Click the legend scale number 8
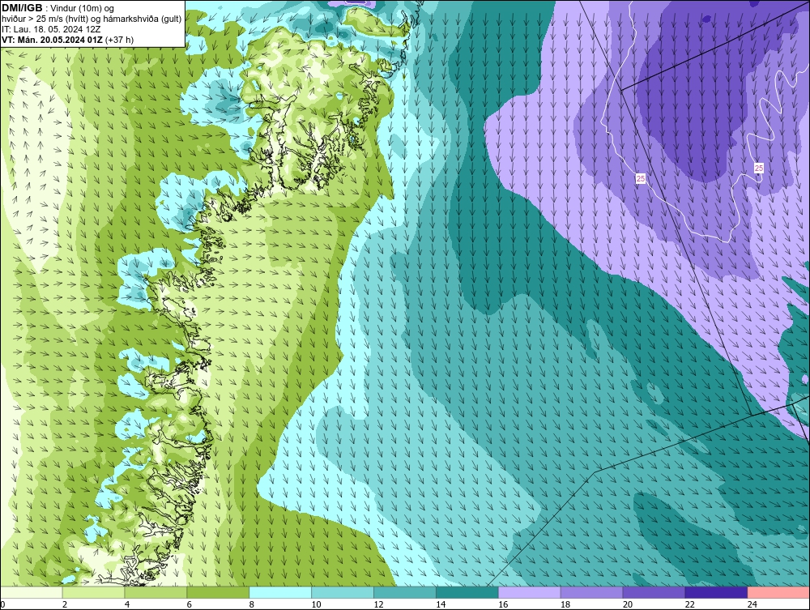Viewport: 810px width, 610px height. [252, 604]
